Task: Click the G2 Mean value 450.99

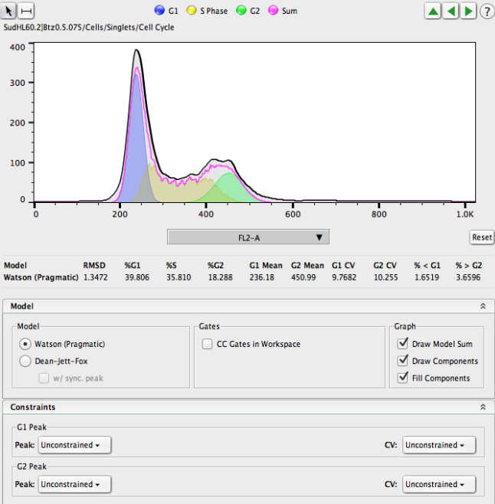Action: tap(303, 277)
